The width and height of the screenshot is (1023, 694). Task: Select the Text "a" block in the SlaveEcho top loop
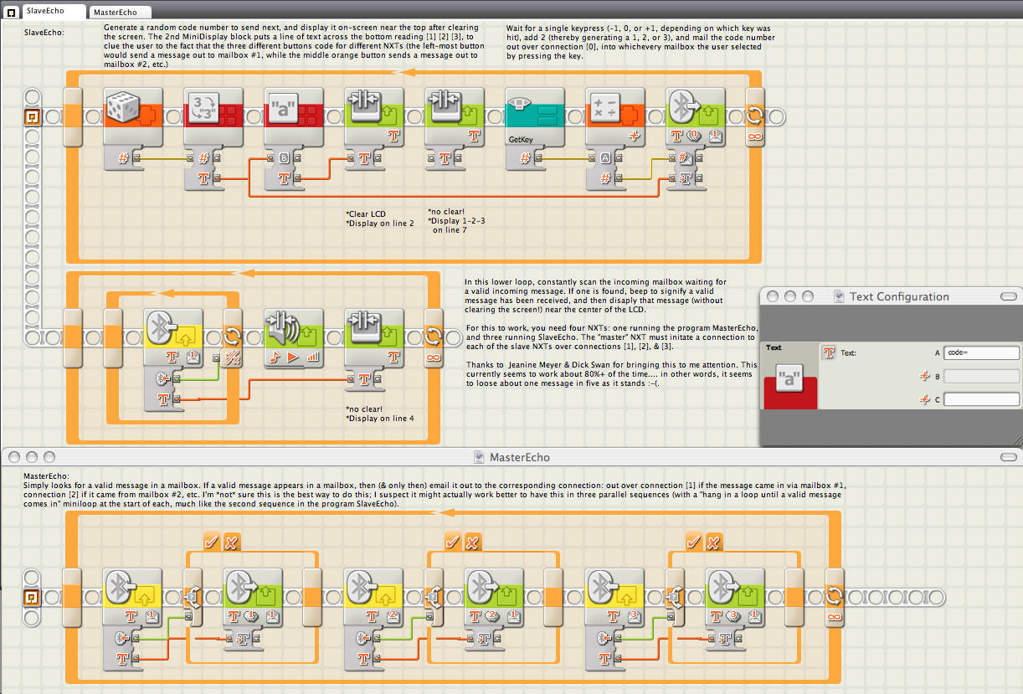pyautogui.click(x=293, y=116)
